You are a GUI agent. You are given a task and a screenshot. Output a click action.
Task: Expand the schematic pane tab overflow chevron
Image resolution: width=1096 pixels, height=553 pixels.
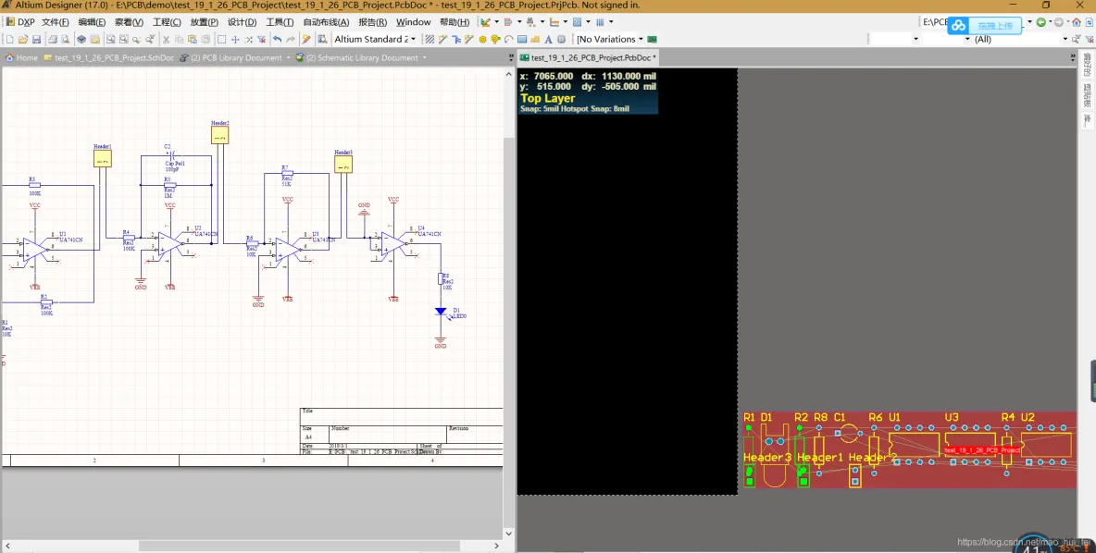[x=509, y=57]
